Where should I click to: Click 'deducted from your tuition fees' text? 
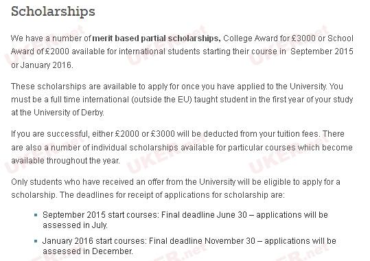pos(261,134)
